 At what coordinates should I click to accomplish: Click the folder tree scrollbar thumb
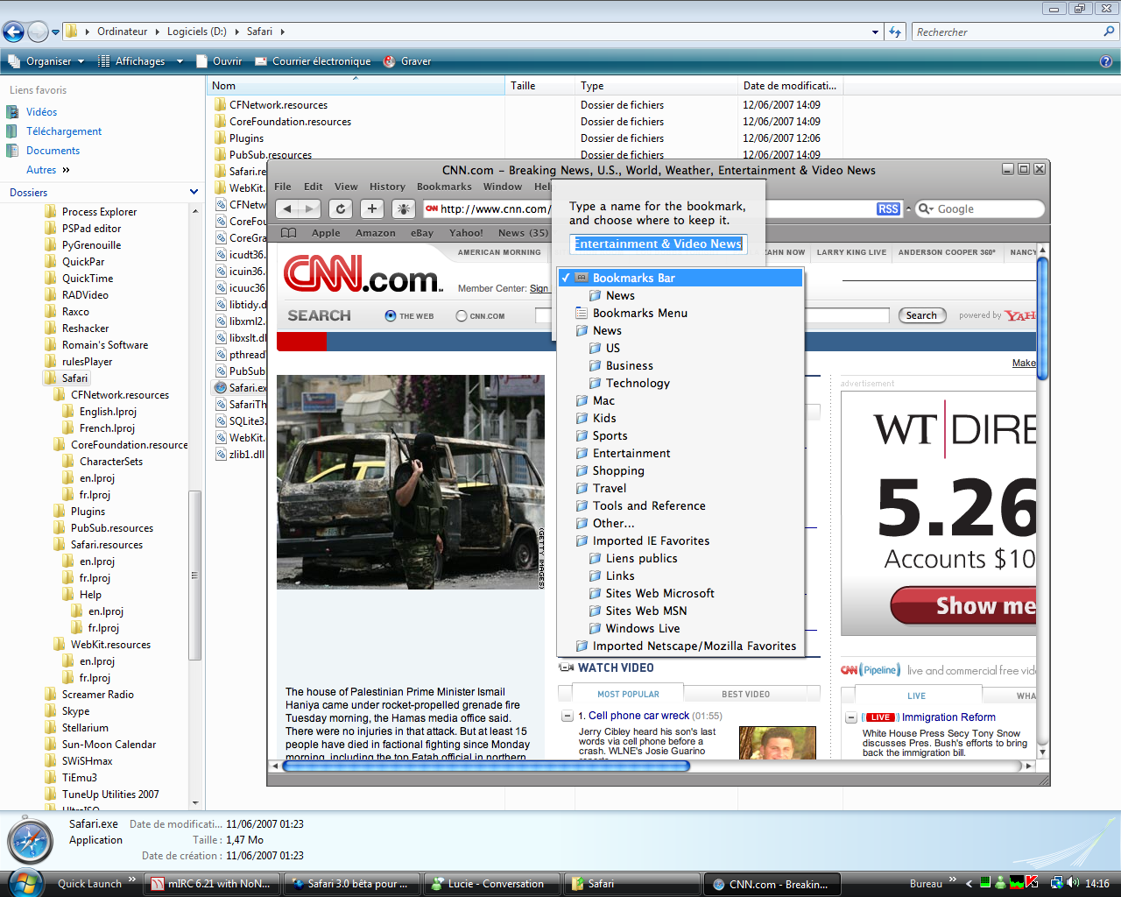[194, 574]
